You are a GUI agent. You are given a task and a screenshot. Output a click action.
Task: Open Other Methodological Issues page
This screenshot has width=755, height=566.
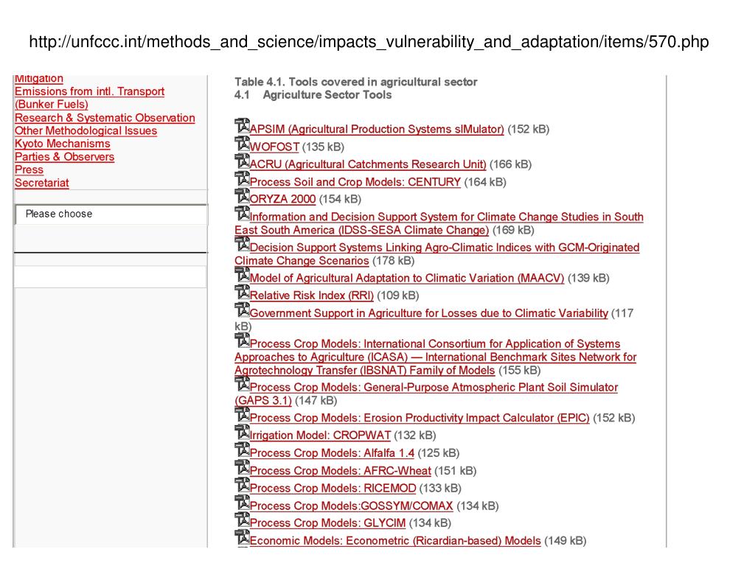86,131
